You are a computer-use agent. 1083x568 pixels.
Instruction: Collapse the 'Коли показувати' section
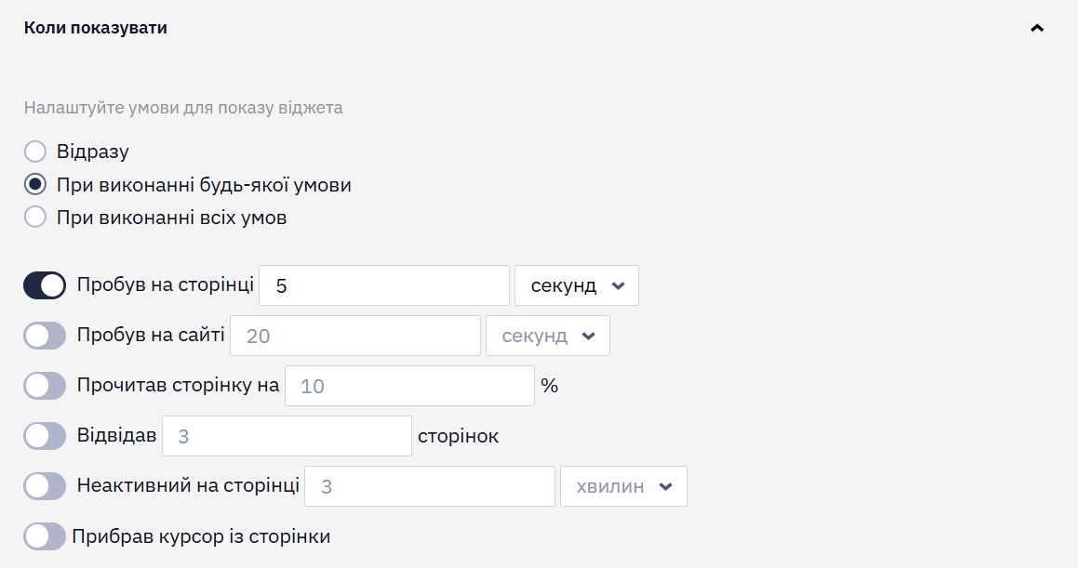pyautogui.click(x=1036, y=28)
